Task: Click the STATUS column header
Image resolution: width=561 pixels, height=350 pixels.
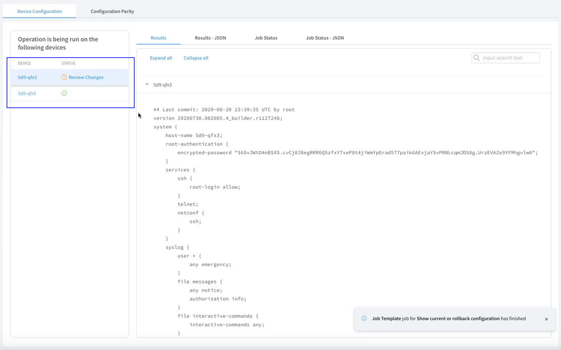Action: 68,63
